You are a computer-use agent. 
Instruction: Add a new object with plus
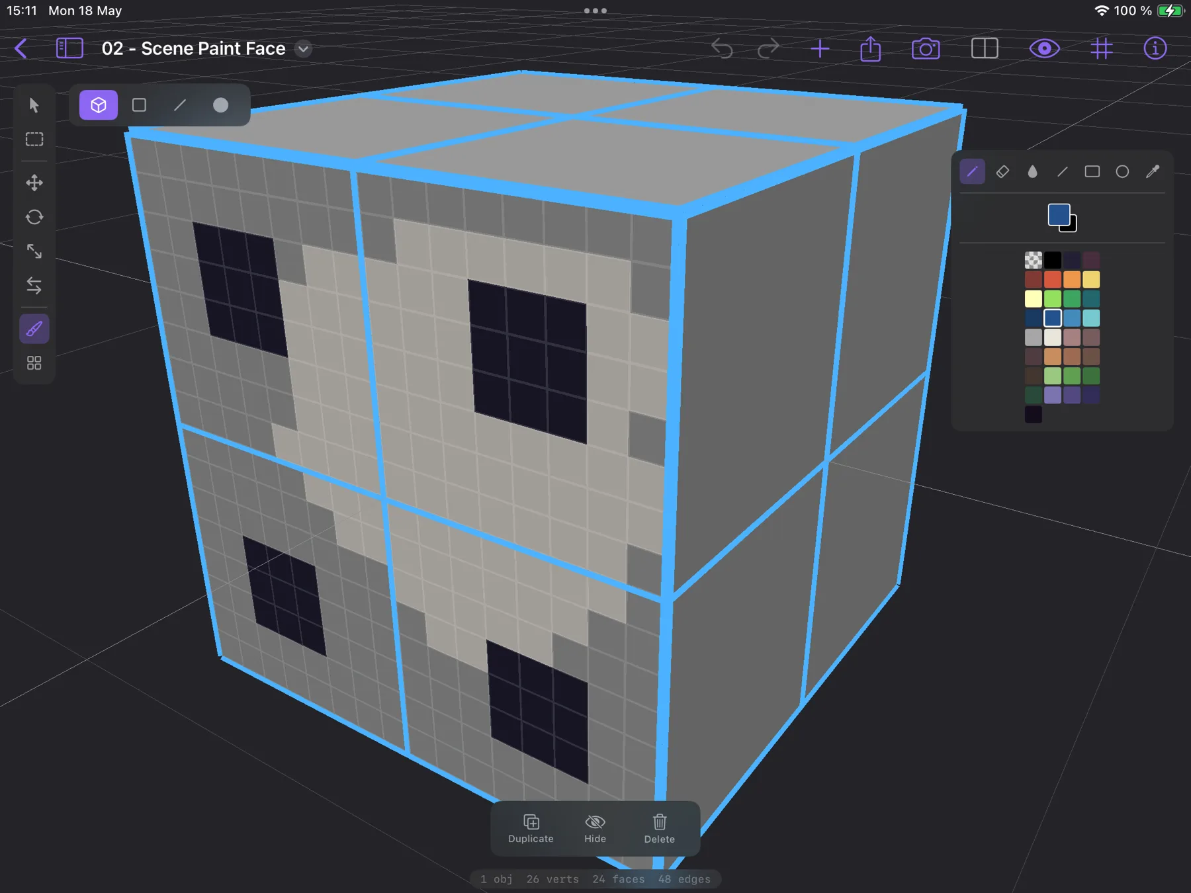[x=820, y=48]
